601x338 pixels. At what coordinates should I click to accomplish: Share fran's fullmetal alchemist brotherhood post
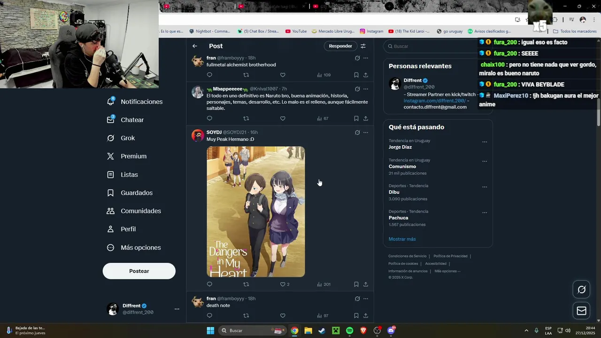click(x=366, y=75)
